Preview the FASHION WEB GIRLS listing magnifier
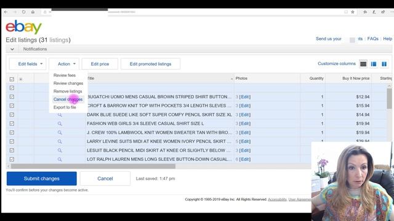The width and height of the screenshot is (394, 221). [60, 123]
